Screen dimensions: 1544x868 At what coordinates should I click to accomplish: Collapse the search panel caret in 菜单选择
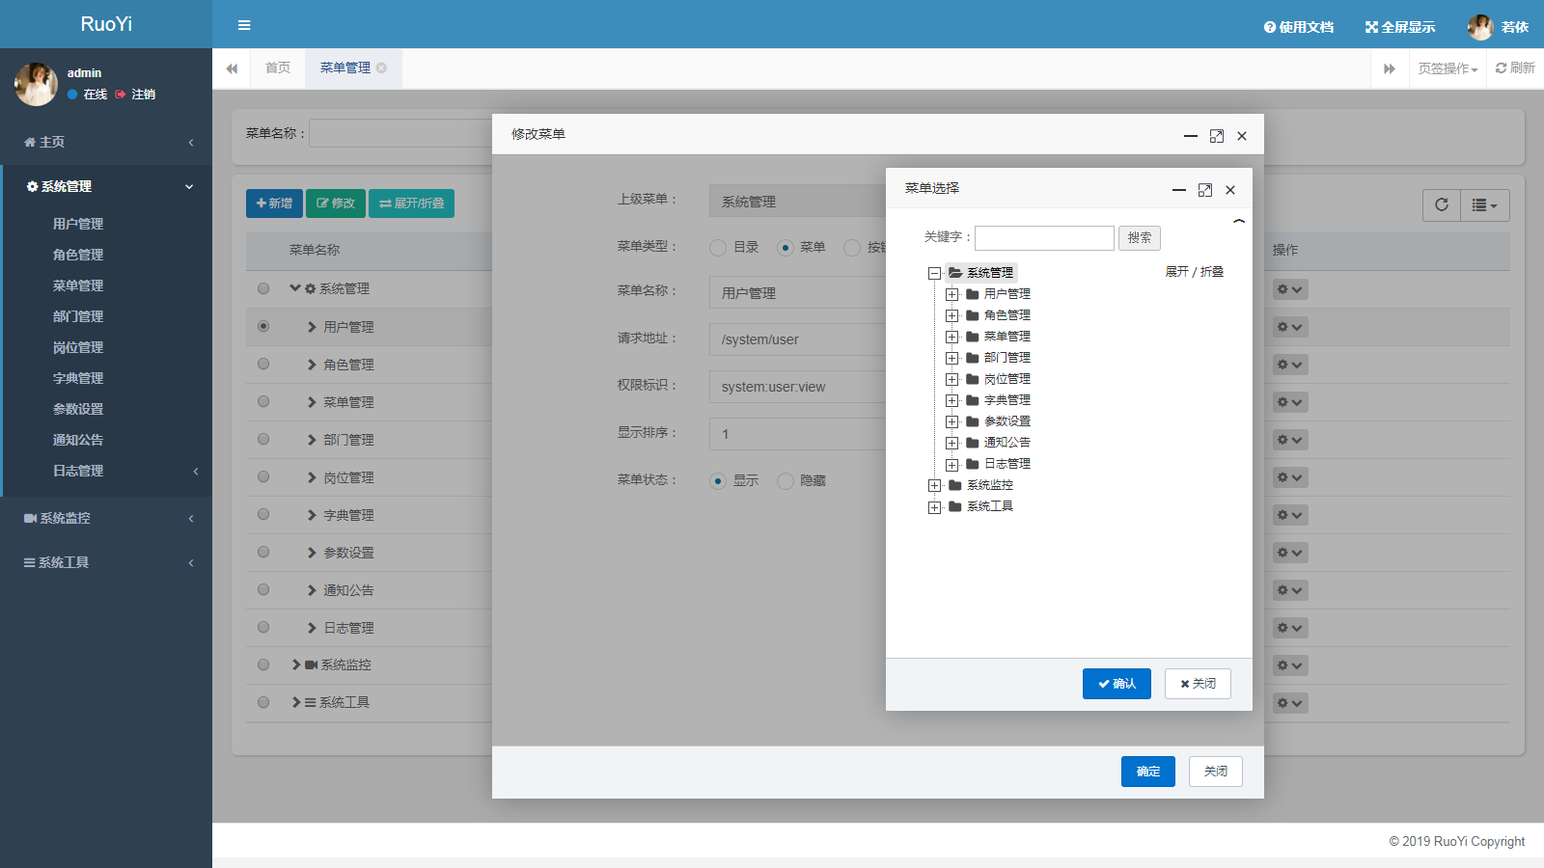[x=1239, y=222]
